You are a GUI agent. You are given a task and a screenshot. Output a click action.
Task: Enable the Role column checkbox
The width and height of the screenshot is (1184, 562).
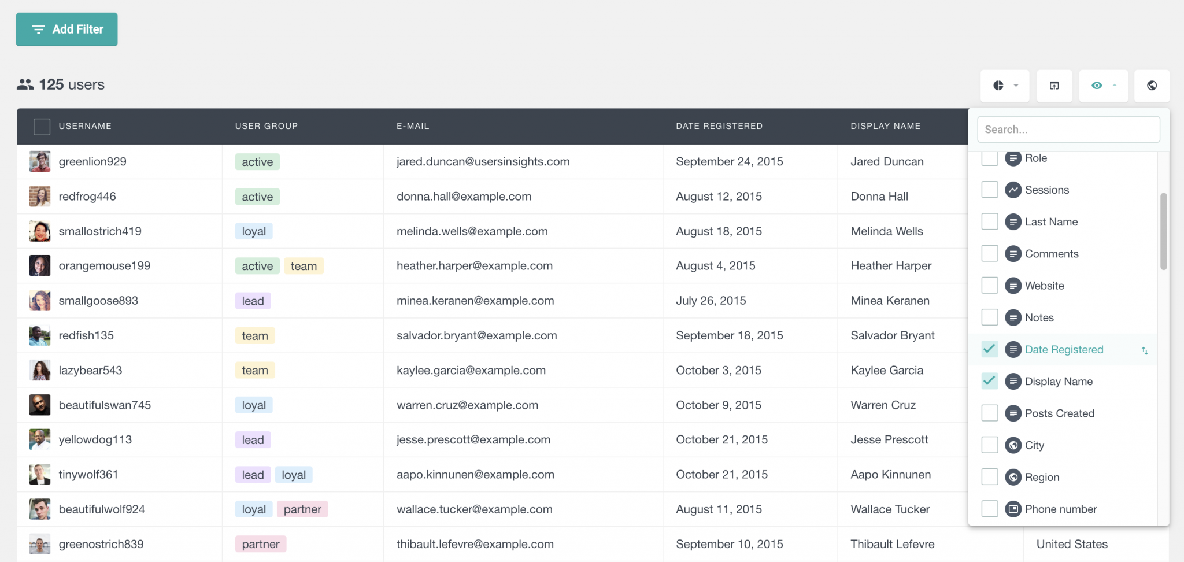pyautogui.click(x=989, y=158)
